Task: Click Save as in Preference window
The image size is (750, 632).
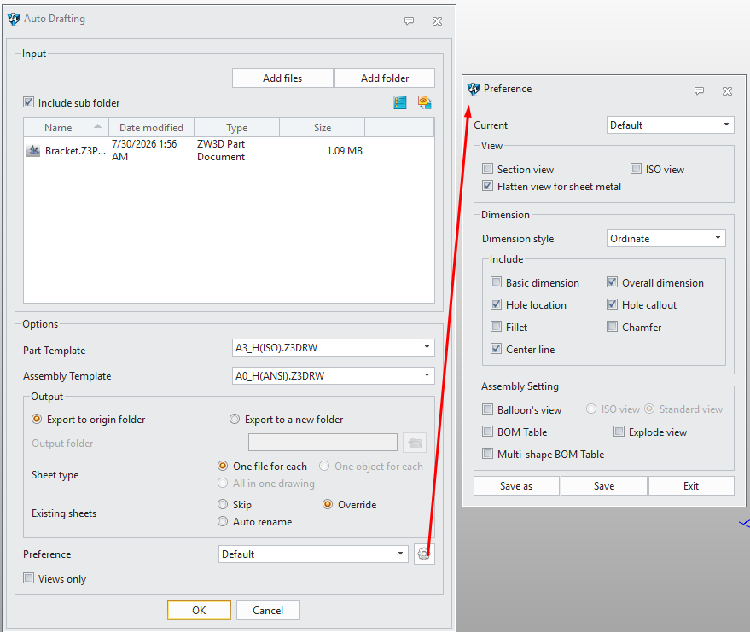Action: pyautogui.click(x=516, y=486)
